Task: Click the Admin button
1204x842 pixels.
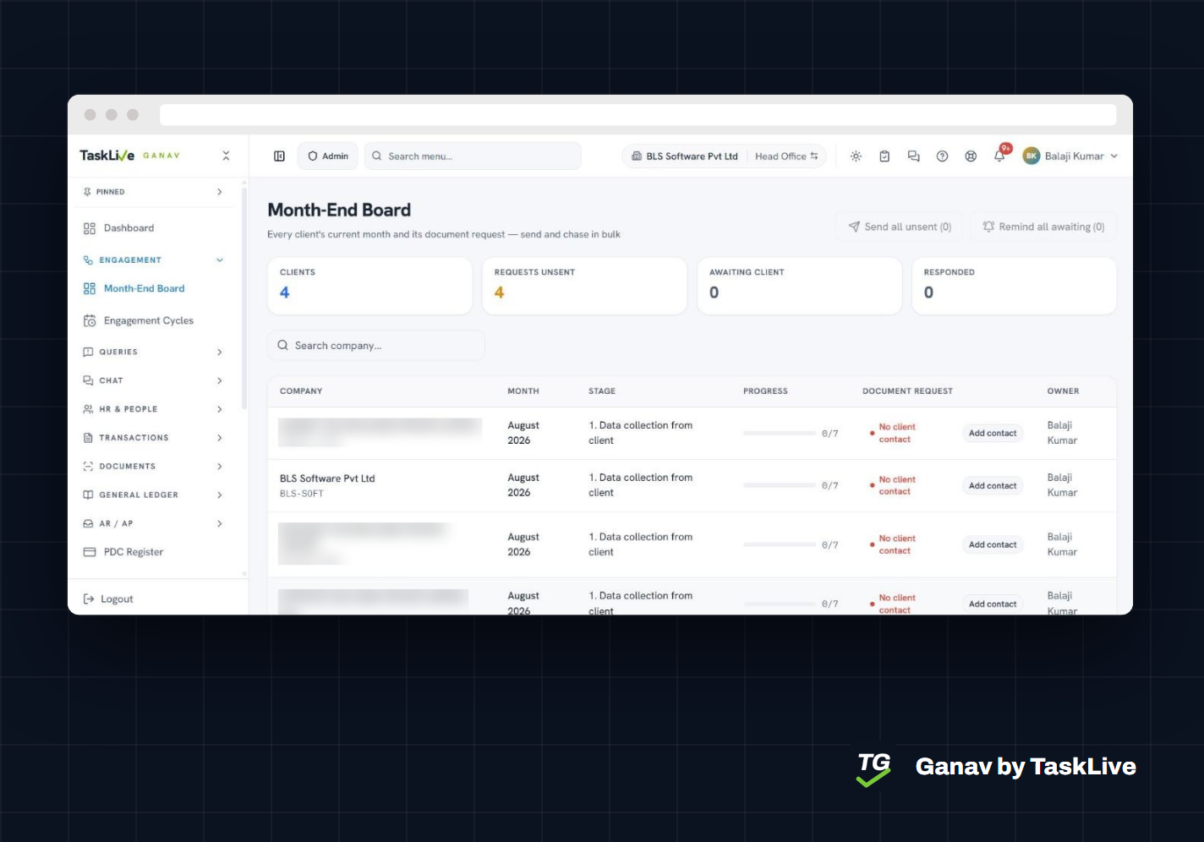Action: [x=328, y=156]
